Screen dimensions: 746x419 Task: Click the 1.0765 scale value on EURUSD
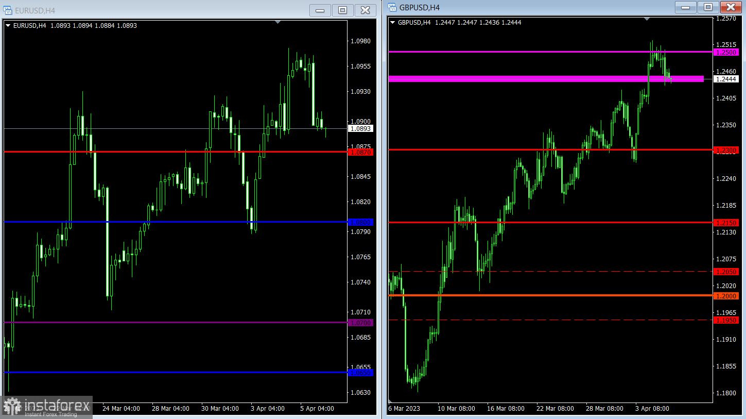361,257
